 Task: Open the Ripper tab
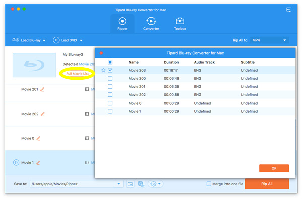click(x=122, y=24)
